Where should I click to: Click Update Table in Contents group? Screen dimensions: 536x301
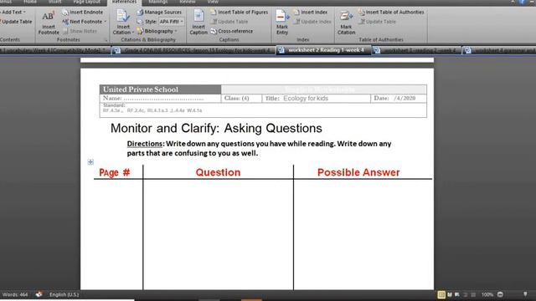point(16,22)
